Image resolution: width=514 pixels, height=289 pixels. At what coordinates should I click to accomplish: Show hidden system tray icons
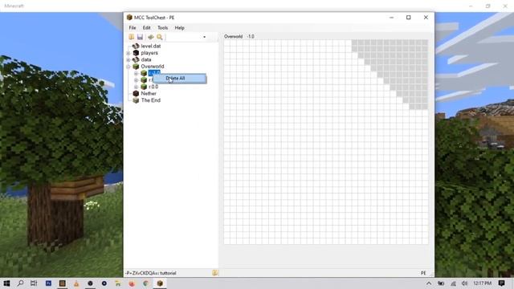point(429,283)
